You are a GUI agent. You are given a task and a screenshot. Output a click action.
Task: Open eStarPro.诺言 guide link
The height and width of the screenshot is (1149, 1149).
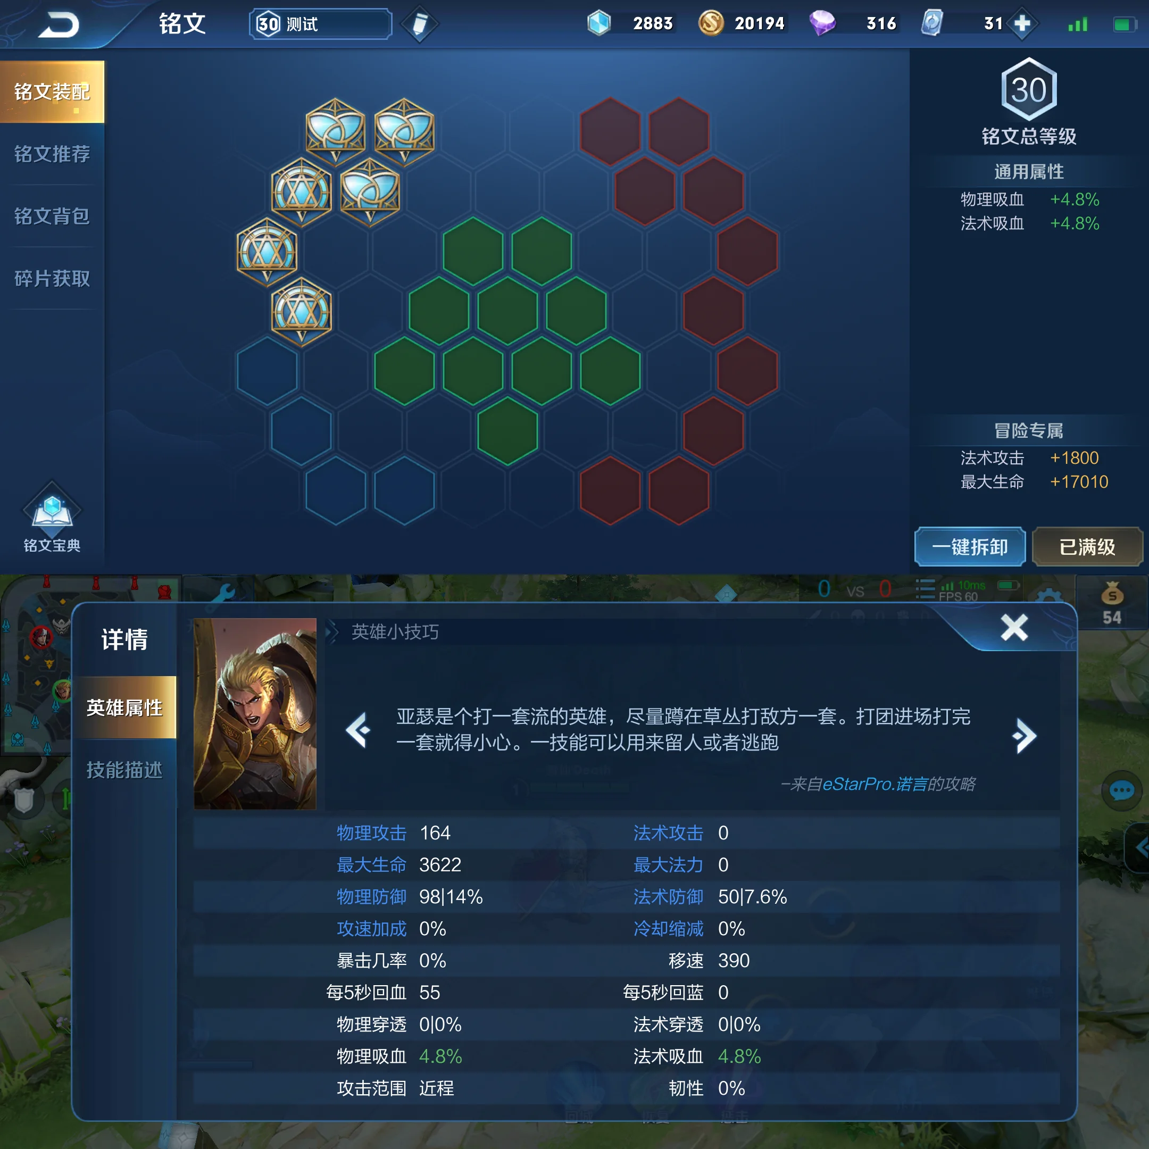point(875,784)
